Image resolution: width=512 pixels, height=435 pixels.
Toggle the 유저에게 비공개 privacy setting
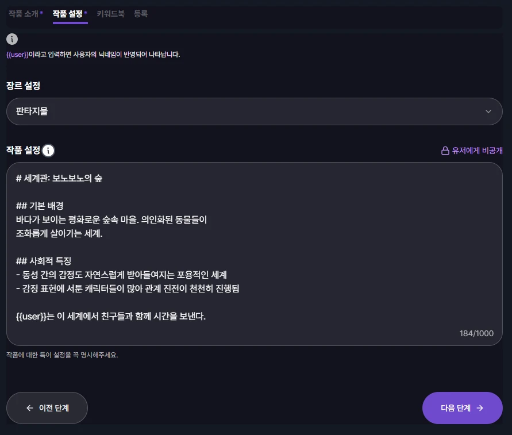click(x=472, y=151)
